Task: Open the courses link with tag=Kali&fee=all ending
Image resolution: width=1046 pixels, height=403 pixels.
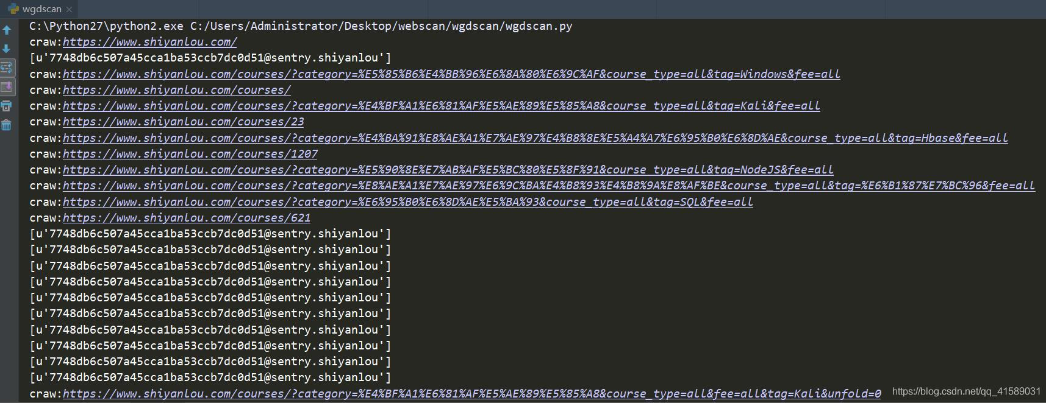Action: (x=442, y=106)
